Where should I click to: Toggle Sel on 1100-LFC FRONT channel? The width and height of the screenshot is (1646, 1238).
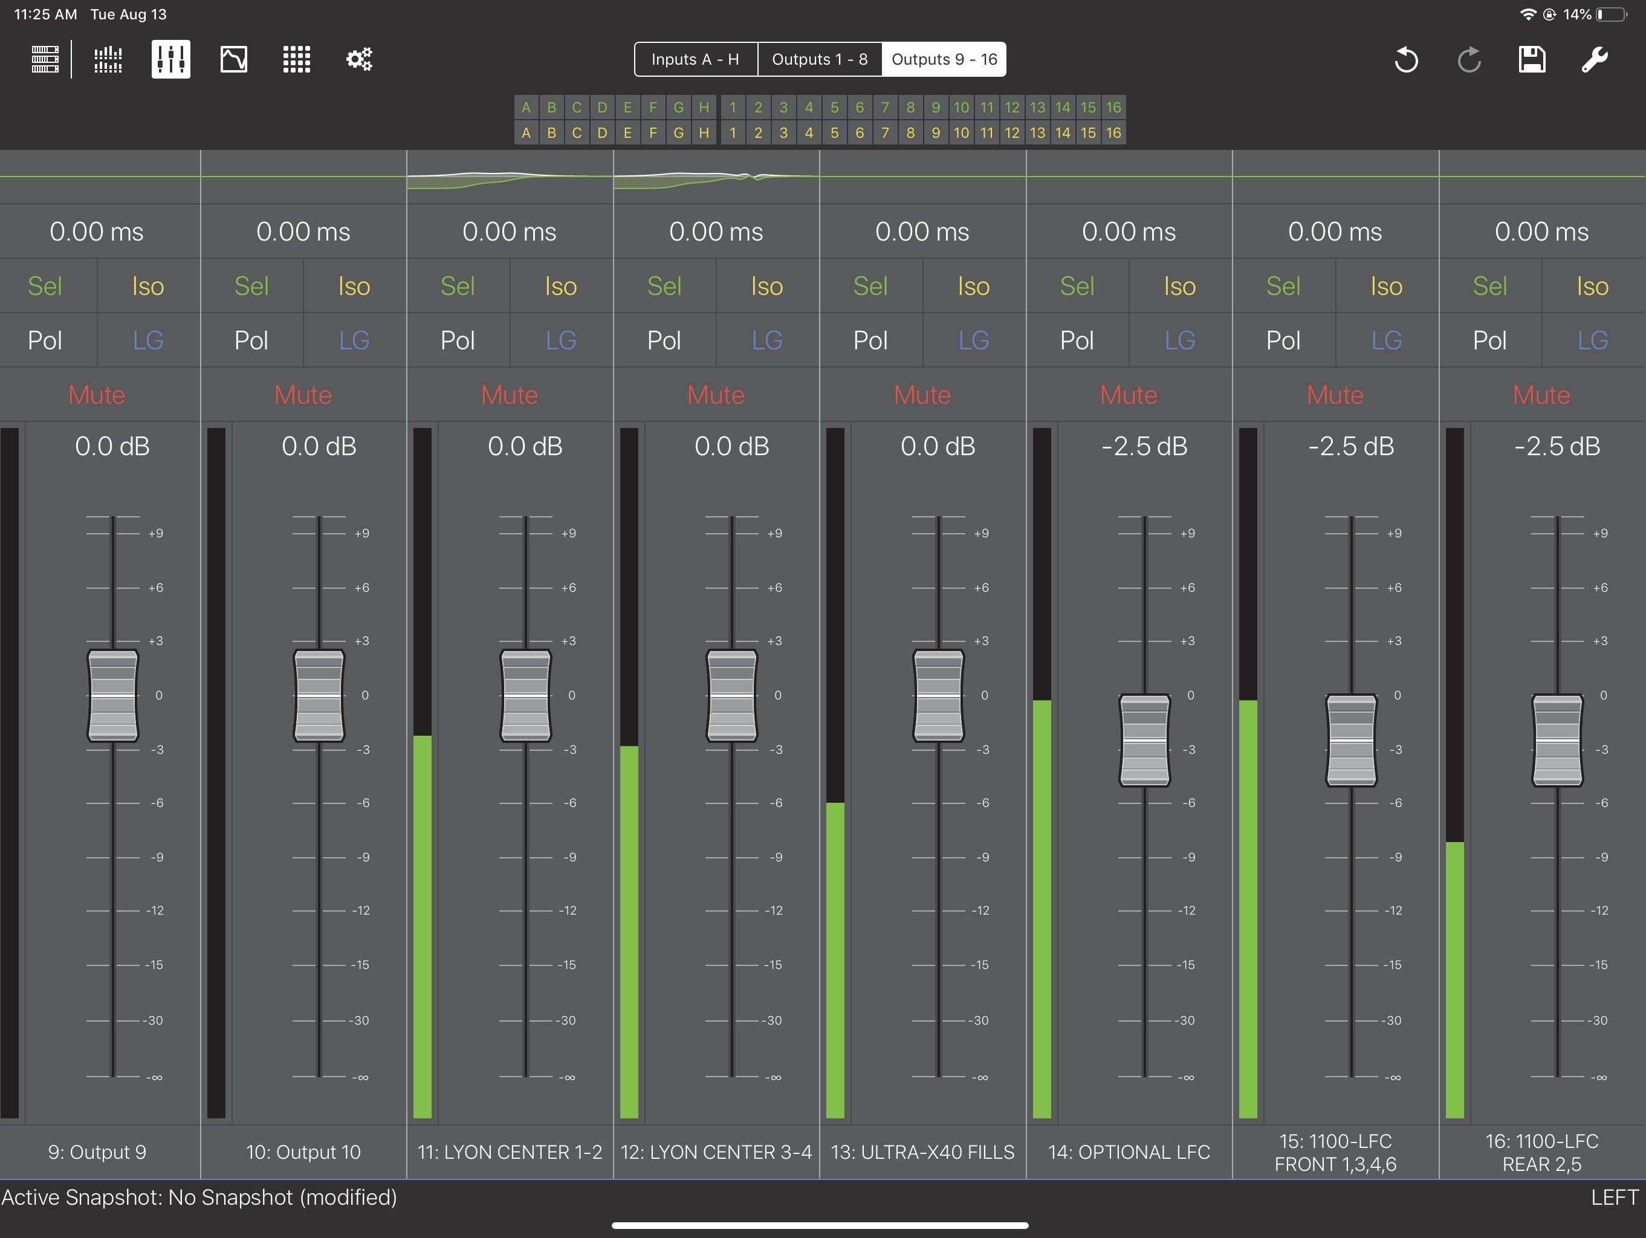point(1283,286)
